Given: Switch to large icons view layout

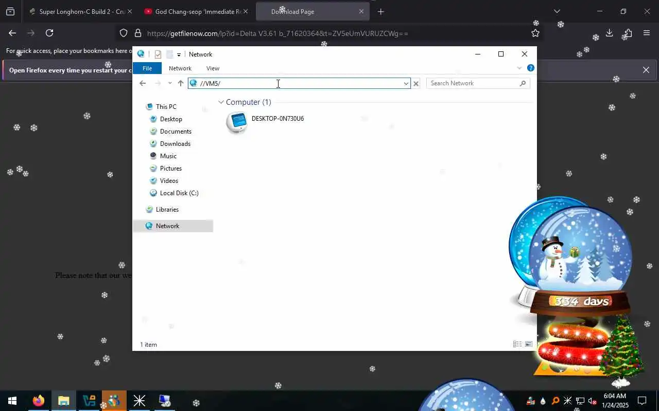Looking at the screenshot, I should click(529, 344).
